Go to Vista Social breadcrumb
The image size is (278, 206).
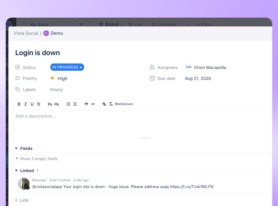(26, 33)
